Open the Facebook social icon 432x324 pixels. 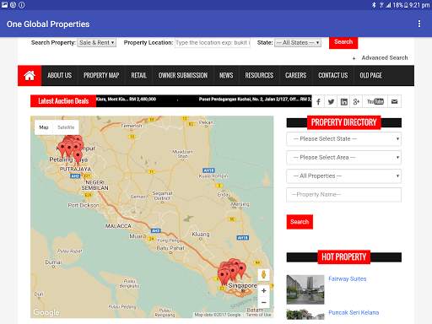[x=318, y=101]
